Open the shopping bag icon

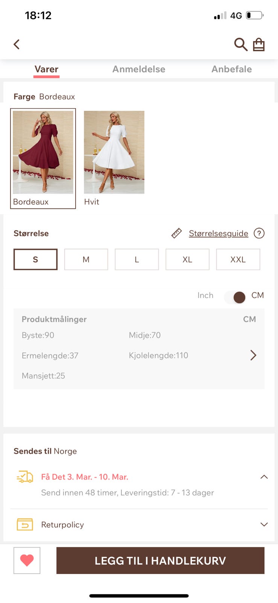[x=259, y=44]
